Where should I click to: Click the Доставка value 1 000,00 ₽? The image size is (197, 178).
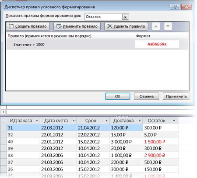[x=121, y=155]
